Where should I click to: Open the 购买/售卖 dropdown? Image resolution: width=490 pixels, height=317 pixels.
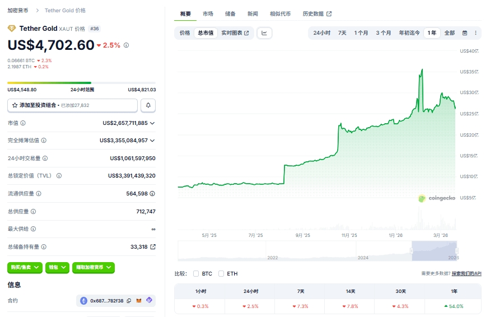25,267
